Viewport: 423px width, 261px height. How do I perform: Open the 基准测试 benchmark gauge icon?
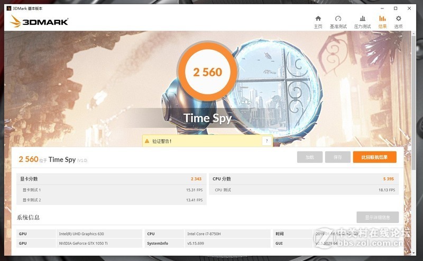coord(338,18)
